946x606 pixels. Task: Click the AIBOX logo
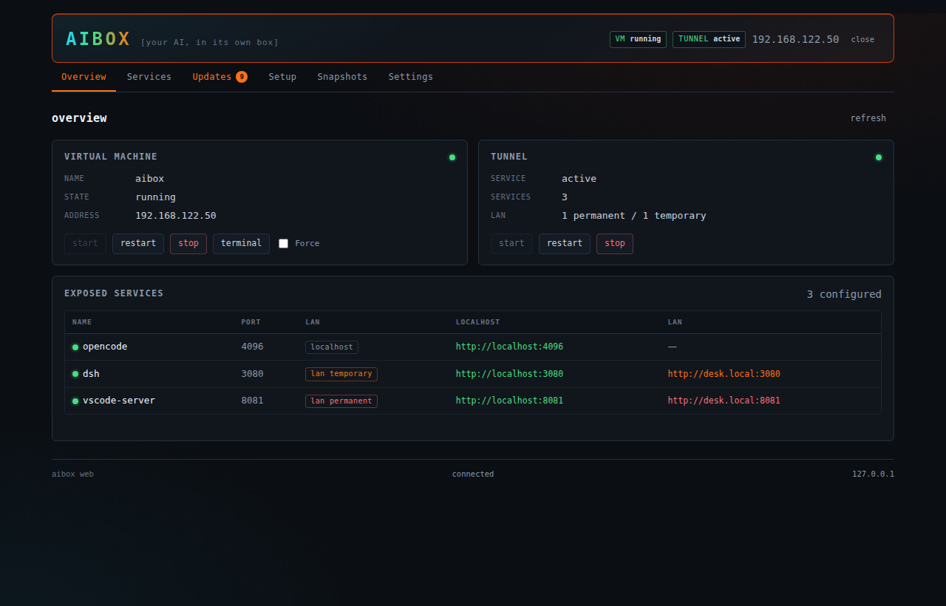click(x=98, y=39)
